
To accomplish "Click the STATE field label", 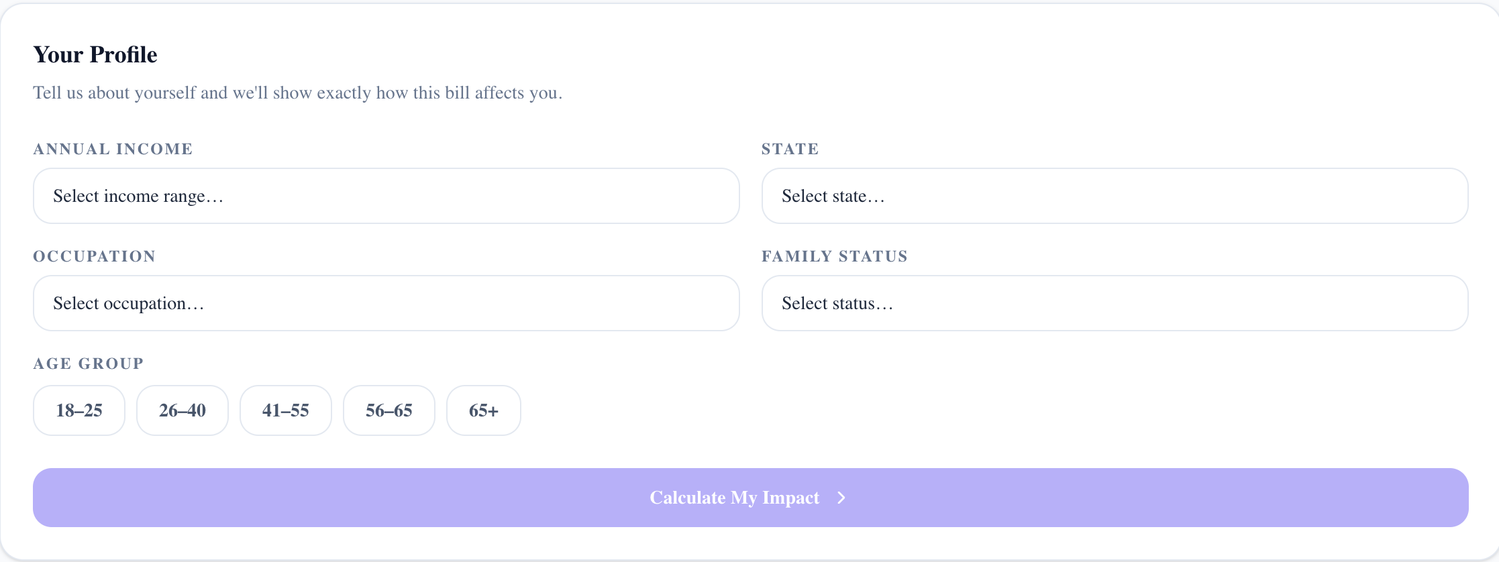I will 790,149.
